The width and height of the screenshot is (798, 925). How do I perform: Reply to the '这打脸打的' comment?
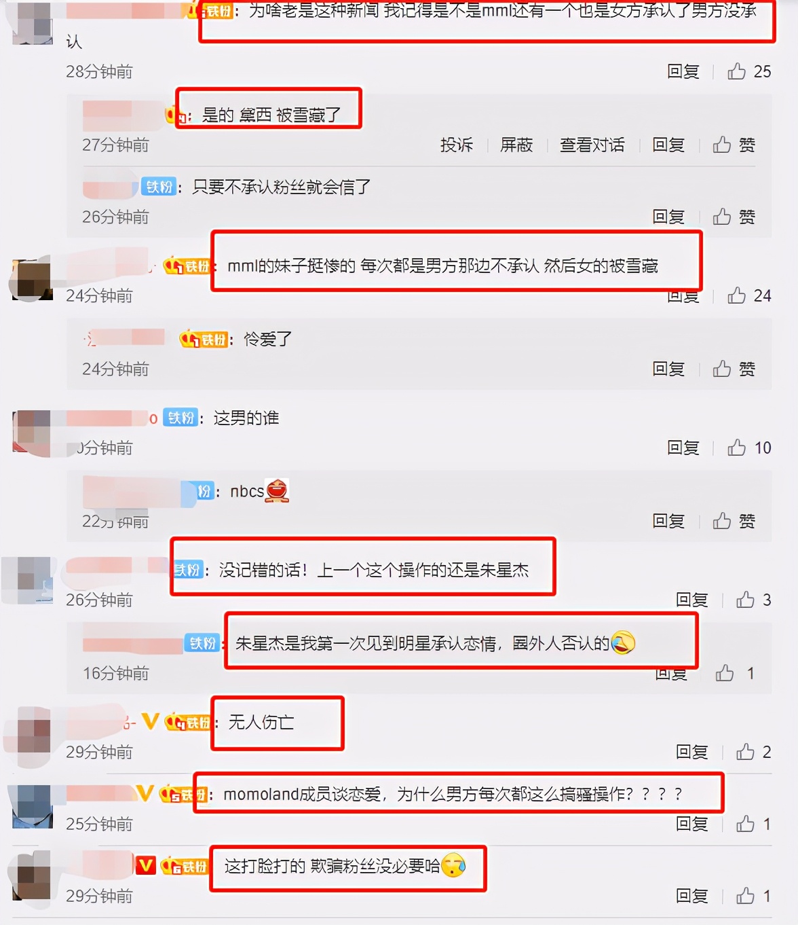click(x=692, y=896)
